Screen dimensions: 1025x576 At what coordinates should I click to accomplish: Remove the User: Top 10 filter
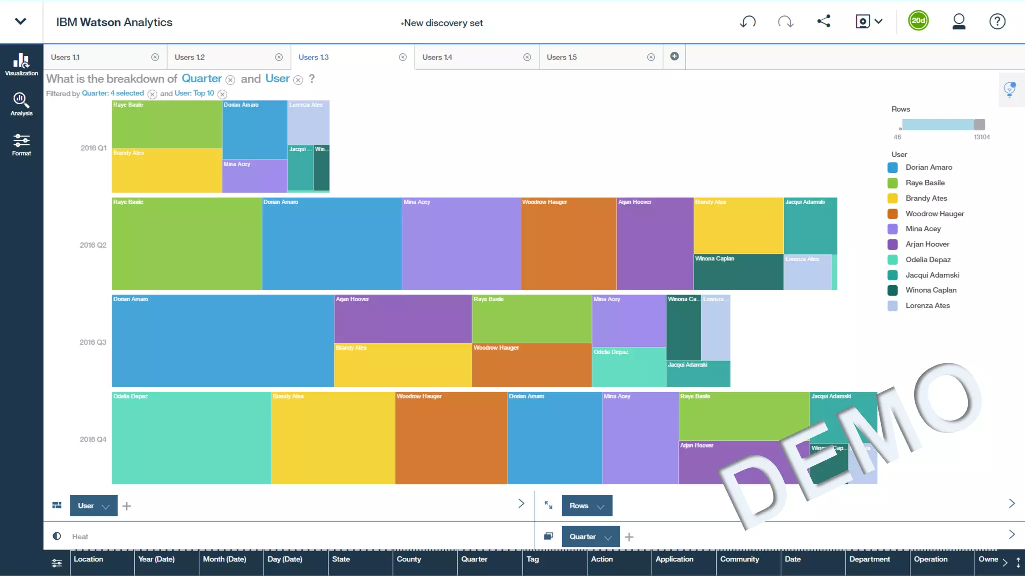[223, 94]
